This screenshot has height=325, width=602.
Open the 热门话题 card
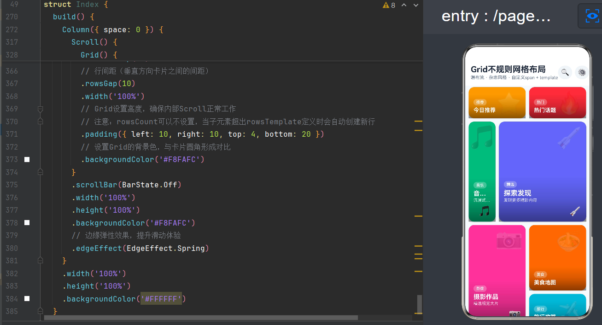coord(557,103)
